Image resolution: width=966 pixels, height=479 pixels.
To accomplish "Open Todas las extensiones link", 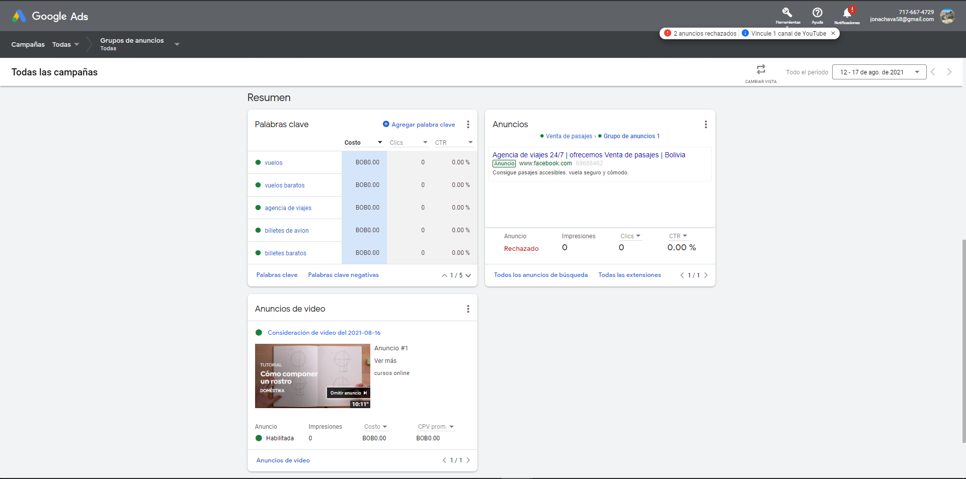I will (x=629, y=275).
